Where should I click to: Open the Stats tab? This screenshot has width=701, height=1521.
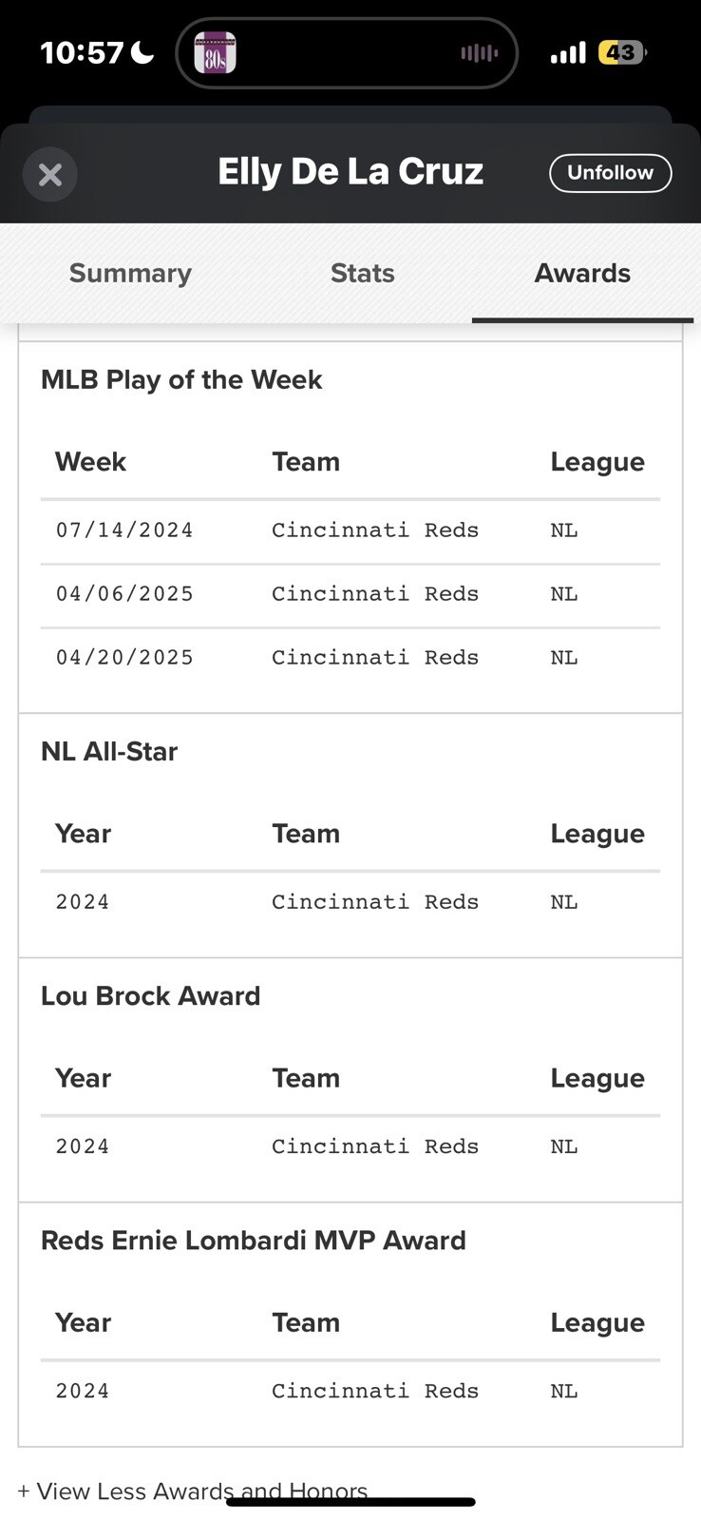coord(362,273)
